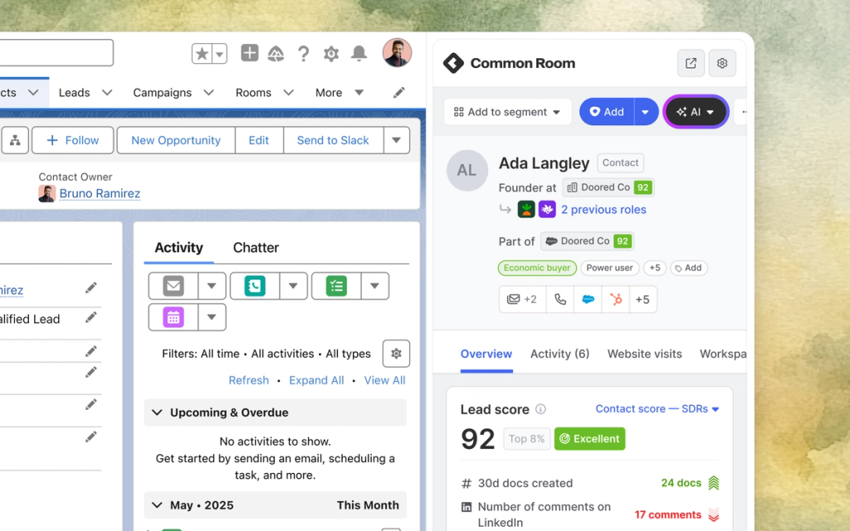The width and height of the screenshot is (850, 531).
Task: Click the New Opportunity button
Action: pos(175,139)
